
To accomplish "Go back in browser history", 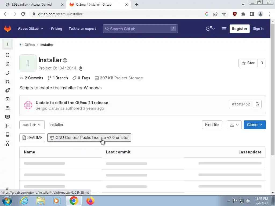I will (x=6, y=14).
